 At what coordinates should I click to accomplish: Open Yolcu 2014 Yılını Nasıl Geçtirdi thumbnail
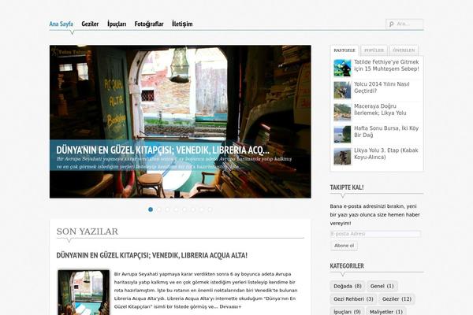point(342,90)
